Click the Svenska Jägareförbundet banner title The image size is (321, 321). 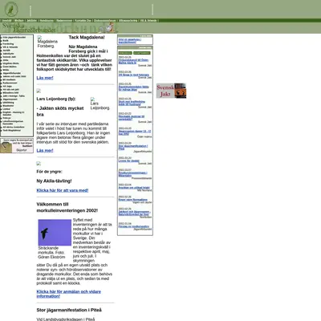click(x=29, y=27)
